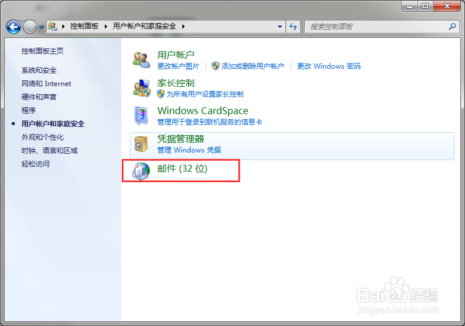This screenshot has width=465, height=326.
Task: Open Windows CardSpace heading
Action: (x=203, y=111)
